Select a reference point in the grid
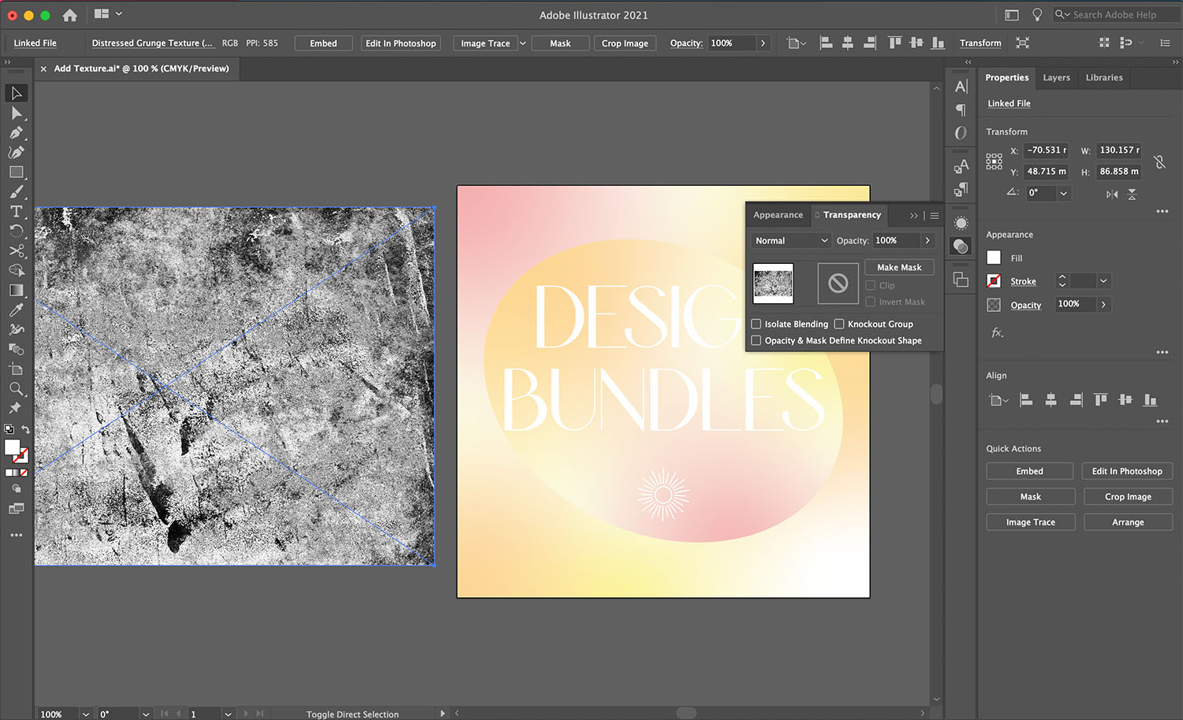The height and width of the screenshot is (720, 1183). [994, 161]
